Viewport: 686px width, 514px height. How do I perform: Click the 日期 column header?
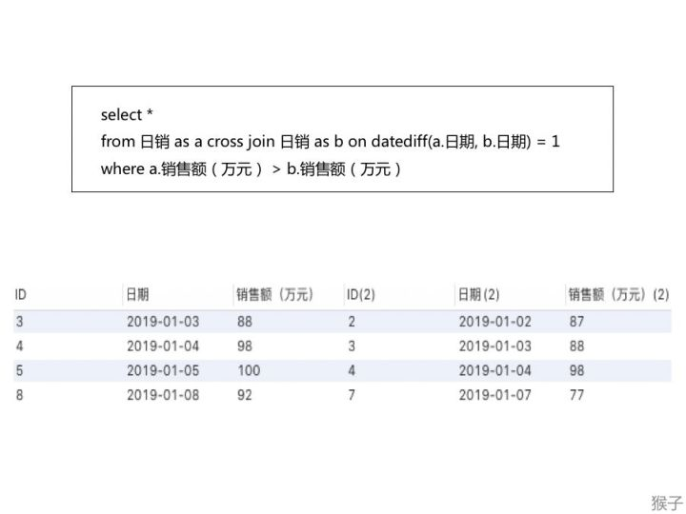tap(137, 294)
